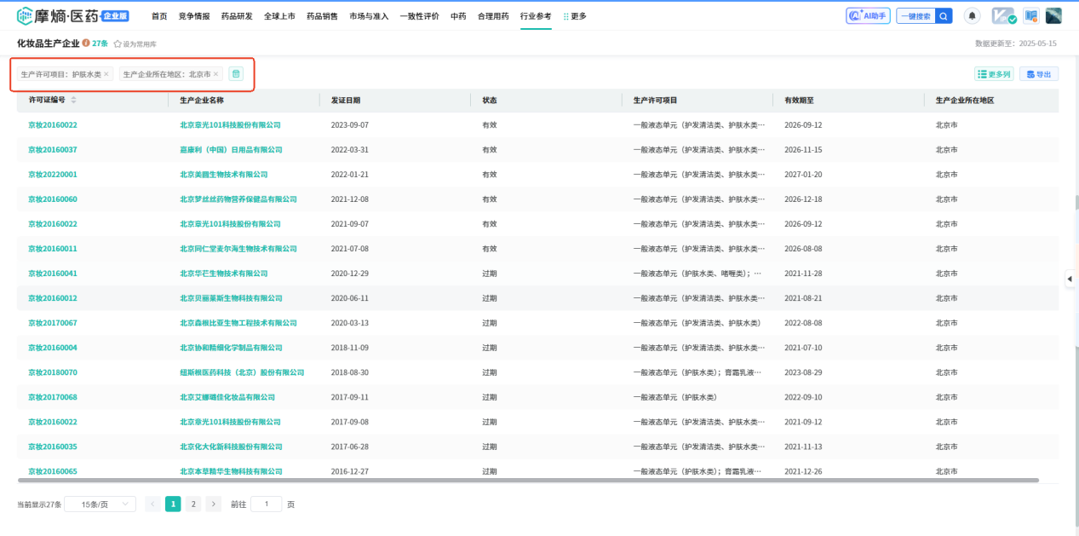
Task: Open license 京妆20160041
Action: [x=53, y=274]
